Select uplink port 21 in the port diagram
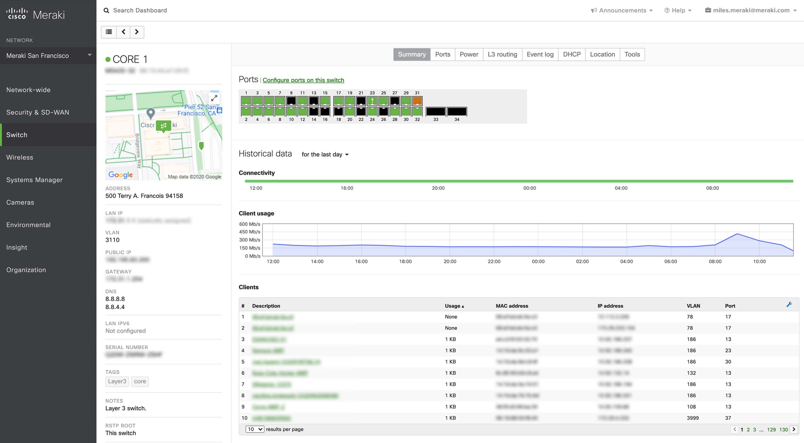Image resolution: width=804 pixels, height=443 pixels. point(360,100)
